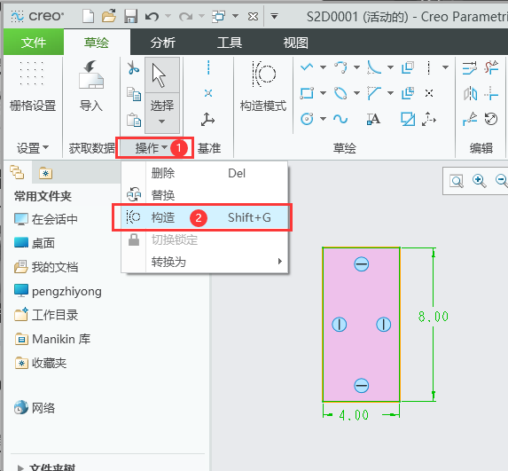Click the Copy icon below the scissors
Viewport: 508px width, 471px height.
(134, 94)
